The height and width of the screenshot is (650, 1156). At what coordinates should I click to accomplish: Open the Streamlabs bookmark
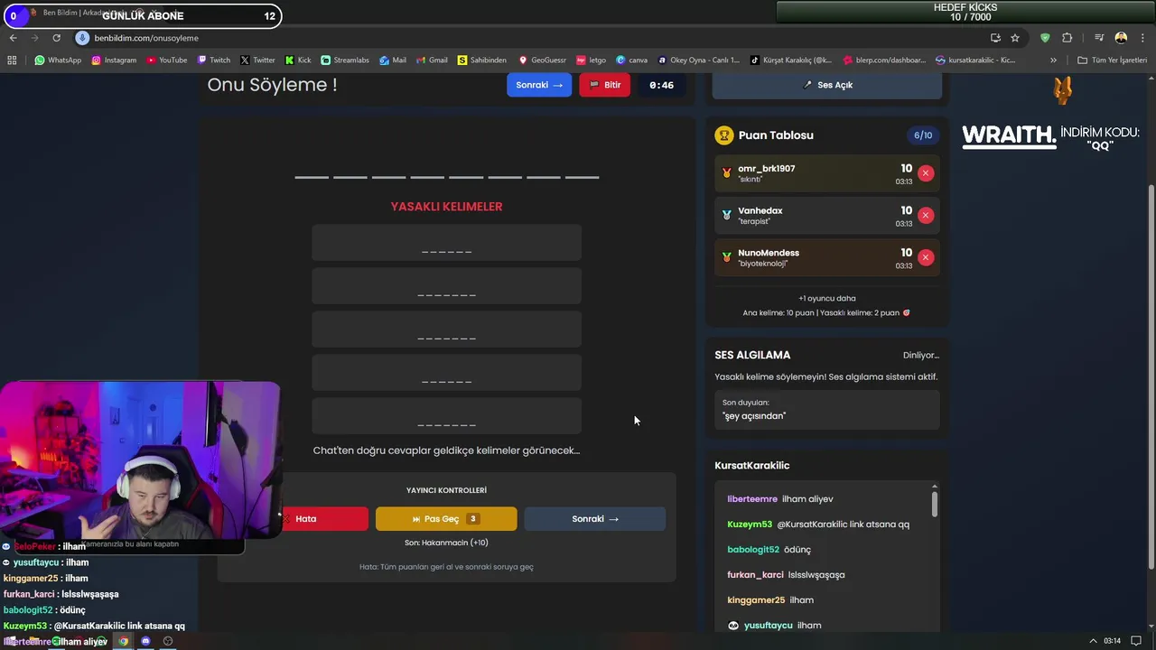coord(345,60)
